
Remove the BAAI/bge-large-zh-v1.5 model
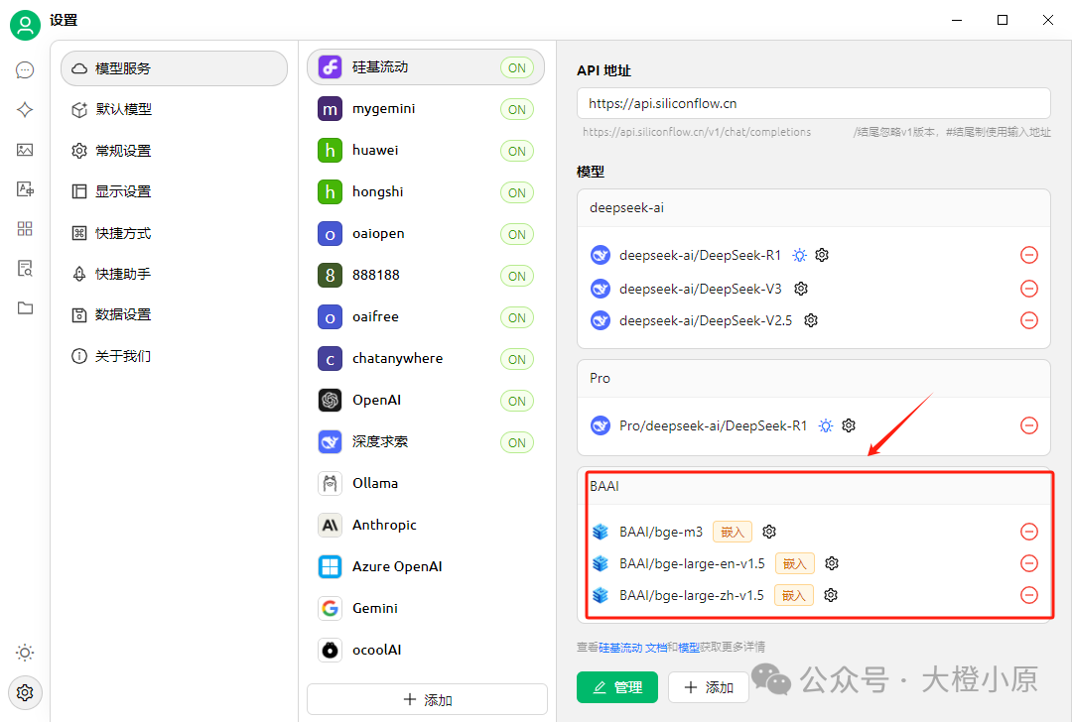click(1029, 595)
